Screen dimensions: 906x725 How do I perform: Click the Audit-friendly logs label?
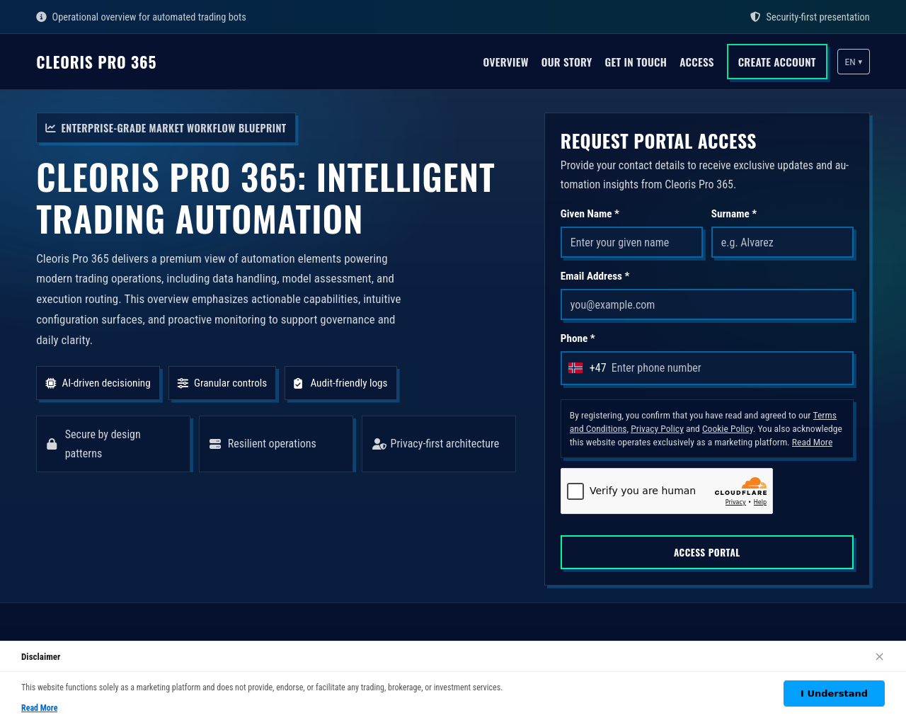tap(349, 383)
